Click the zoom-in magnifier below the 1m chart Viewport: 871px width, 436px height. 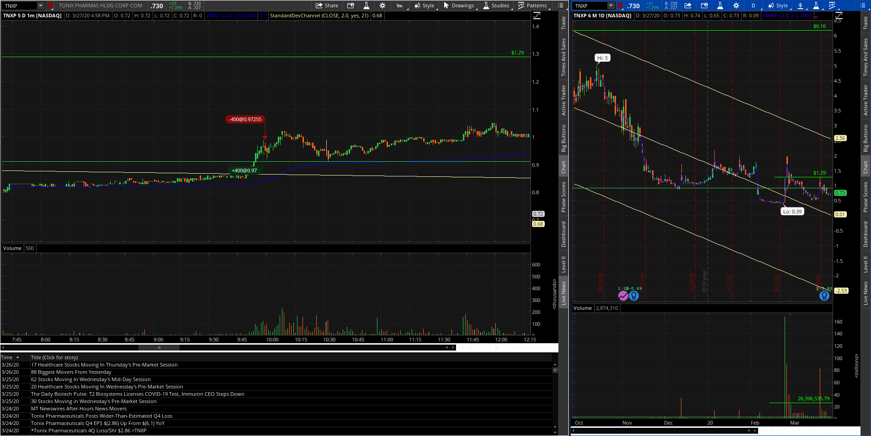pyautogui.click(x=478, y=348)
